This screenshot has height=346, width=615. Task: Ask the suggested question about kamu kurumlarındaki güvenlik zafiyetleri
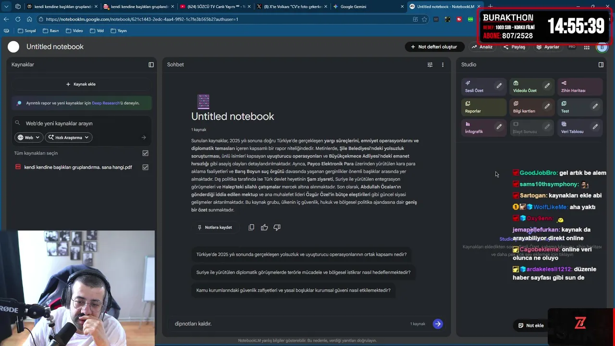click(293, 290)
